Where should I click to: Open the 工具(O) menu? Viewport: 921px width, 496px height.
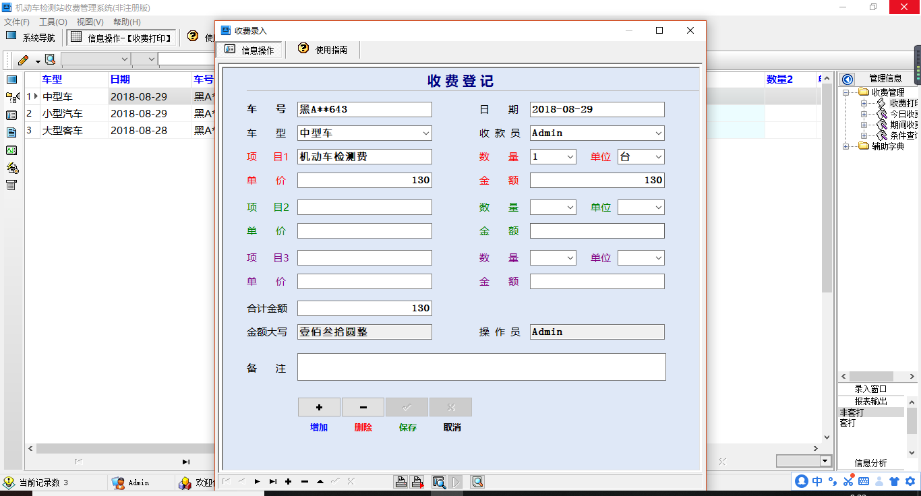point(53,22)
